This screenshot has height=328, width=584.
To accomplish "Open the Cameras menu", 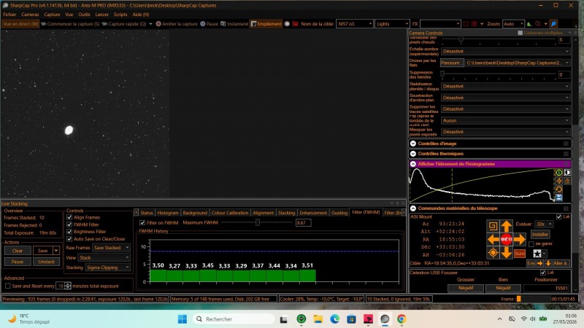I will [30, 15].
